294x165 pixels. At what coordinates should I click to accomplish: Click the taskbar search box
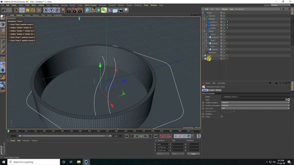34,162
